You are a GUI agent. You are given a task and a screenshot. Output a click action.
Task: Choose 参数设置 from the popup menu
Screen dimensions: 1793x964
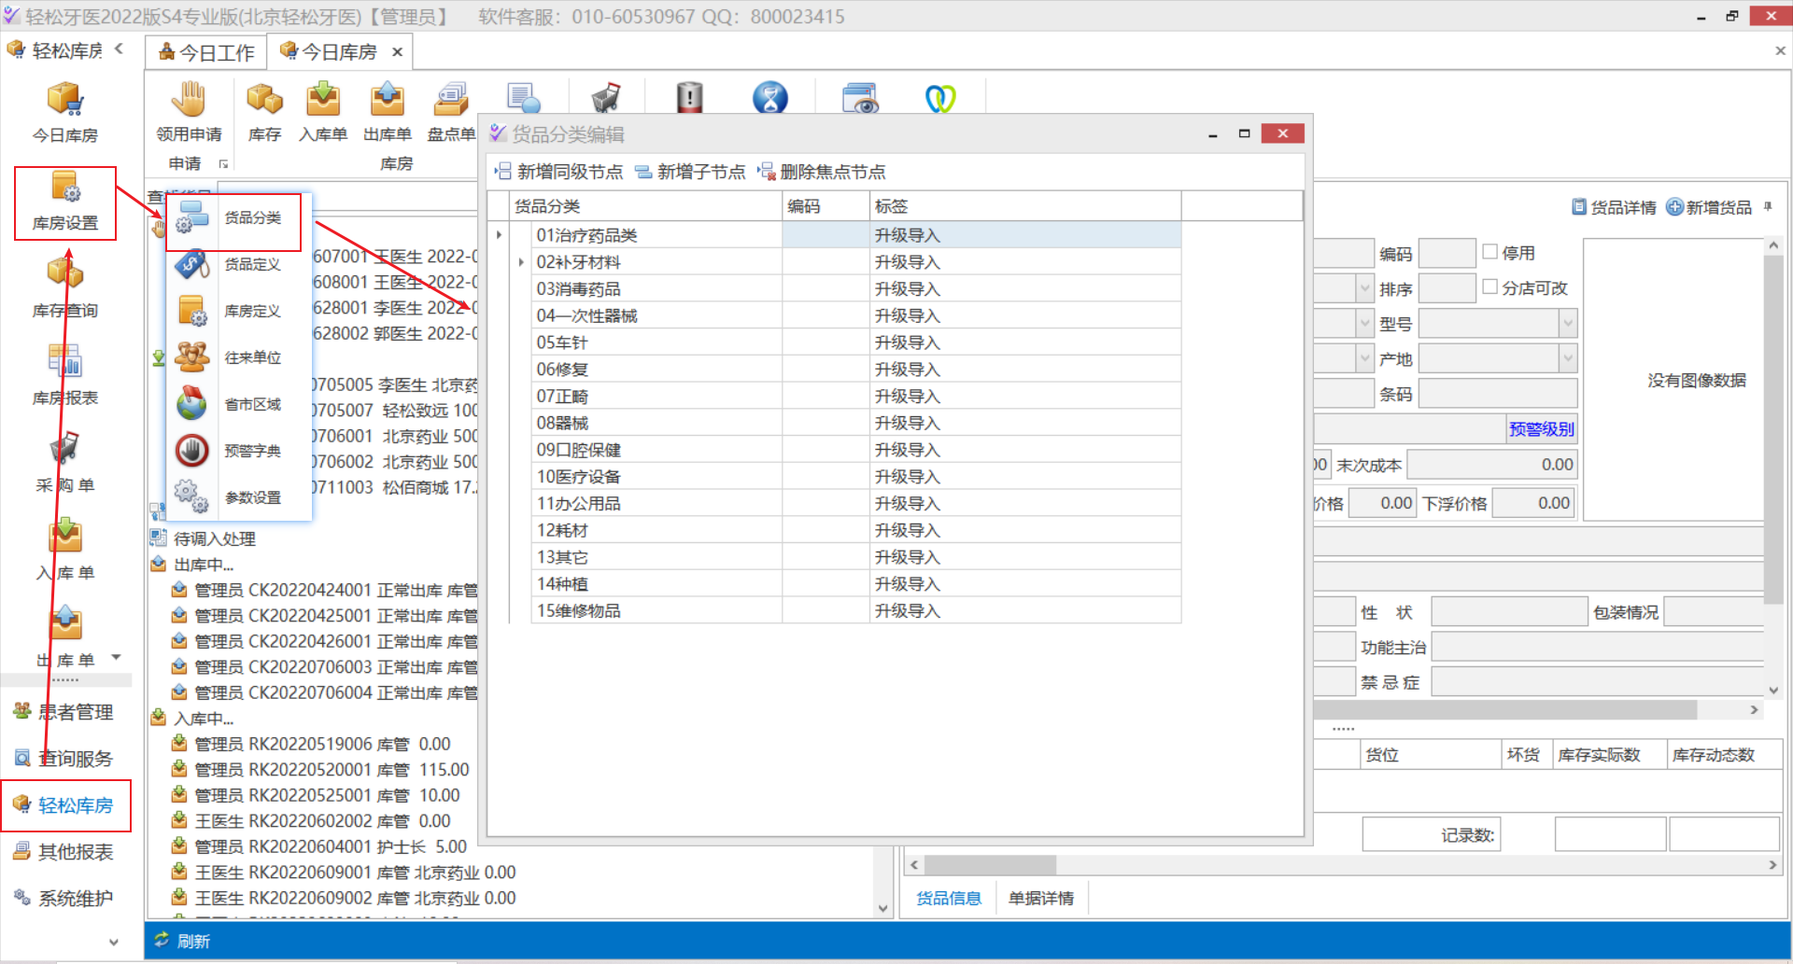point(239,497)
